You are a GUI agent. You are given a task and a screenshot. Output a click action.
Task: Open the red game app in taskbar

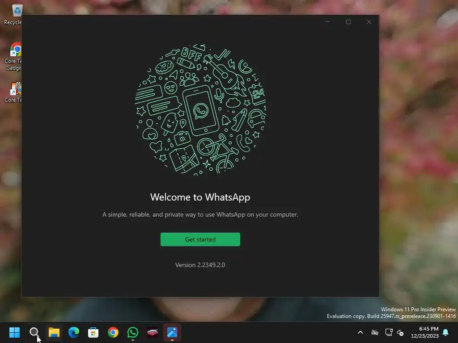153,332
